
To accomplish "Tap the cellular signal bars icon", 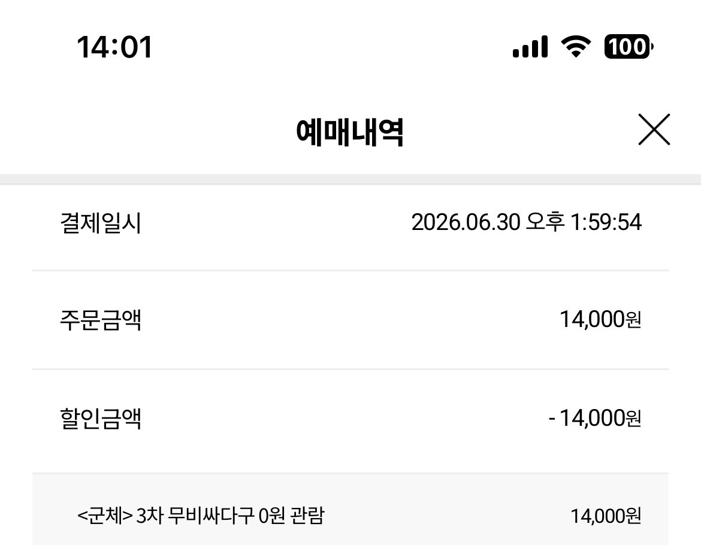I will (530, 47).
